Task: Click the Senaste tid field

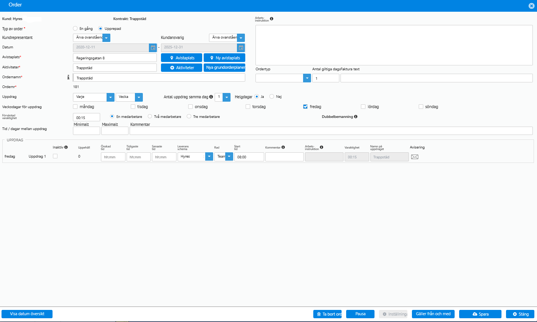Action: click(x=164, y=157)
